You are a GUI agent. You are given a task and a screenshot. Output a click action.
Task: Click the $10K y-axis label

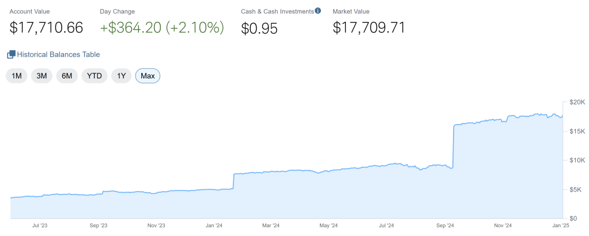(x=576, y=160)
